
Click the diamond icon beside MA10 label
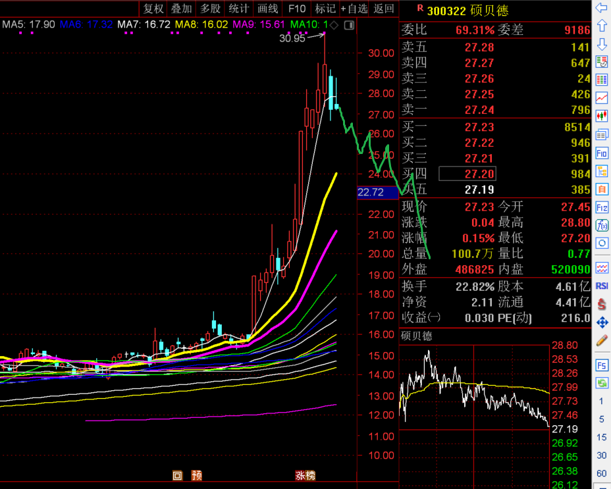point(334,25)
